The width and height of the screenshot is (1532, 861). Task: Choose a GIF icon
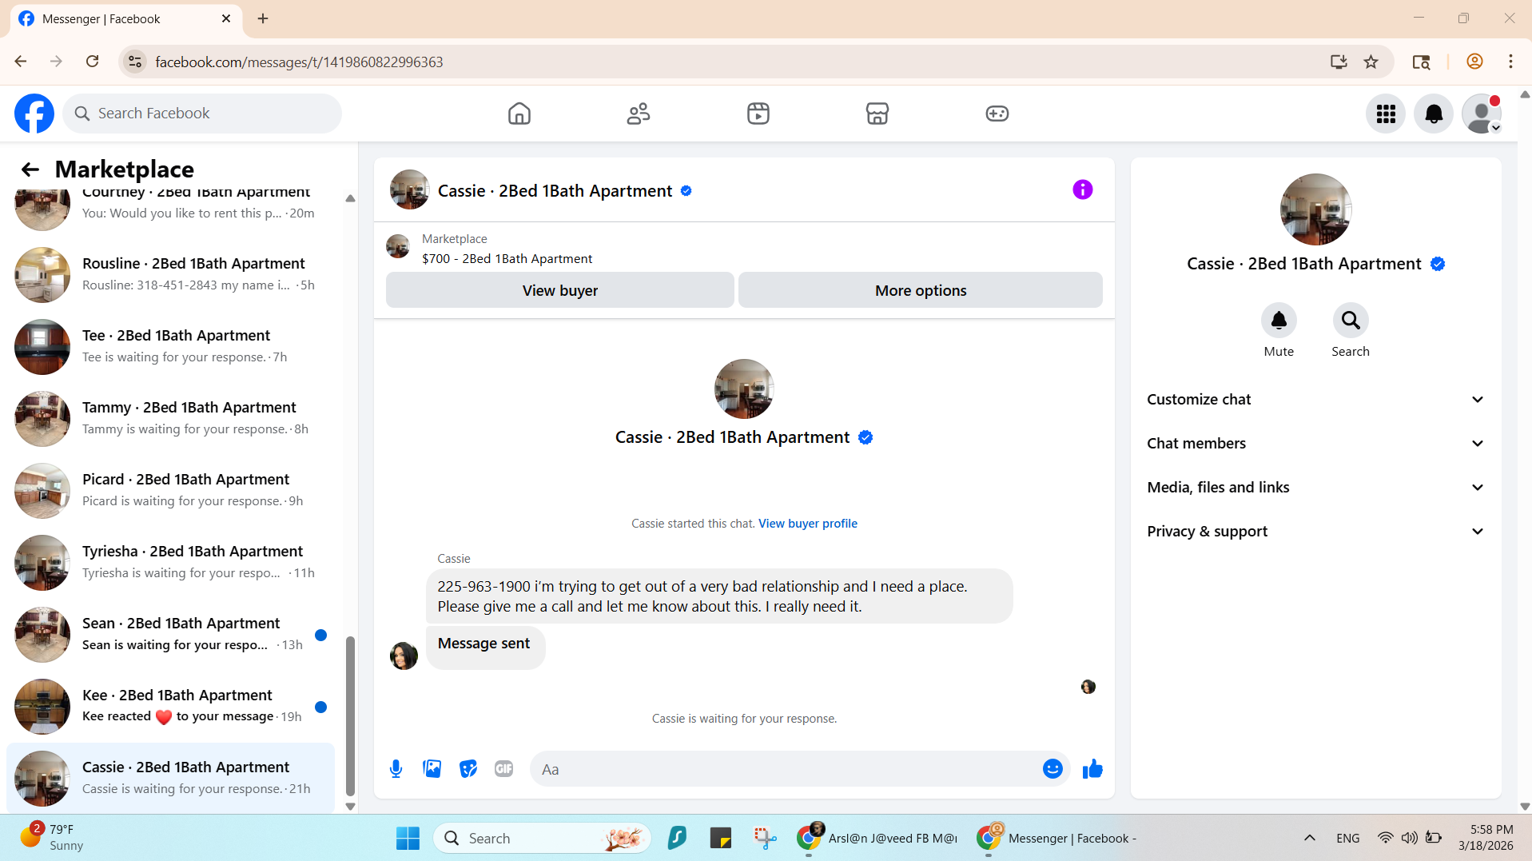coord(503,769)
